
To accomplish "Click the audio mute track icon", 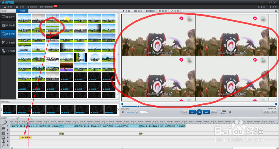I will [3, 130].
